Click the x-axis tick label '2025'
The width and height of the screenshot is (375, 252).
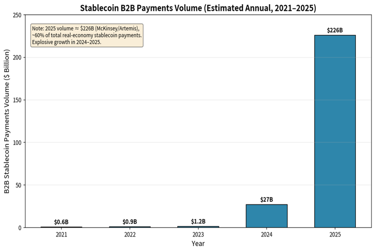pos(335,235)
